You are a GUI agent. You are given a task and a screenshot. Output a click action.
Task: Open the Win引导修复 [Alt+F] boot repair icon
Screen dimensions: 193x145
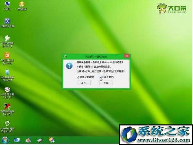[7, 93]
